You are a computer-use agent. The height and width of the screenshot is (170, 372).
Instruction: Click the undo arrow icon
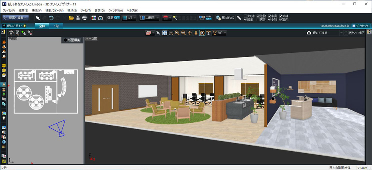(x=51, y=18)
